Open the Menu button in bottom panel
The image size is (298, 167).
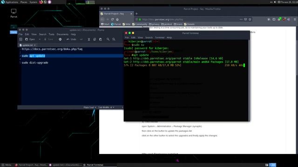tap(6, 165)
